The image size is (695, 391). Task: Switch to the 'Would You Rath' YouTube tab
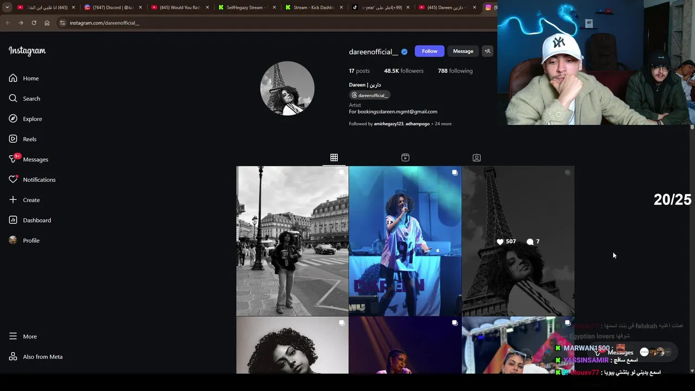click(x=179, y=8)
